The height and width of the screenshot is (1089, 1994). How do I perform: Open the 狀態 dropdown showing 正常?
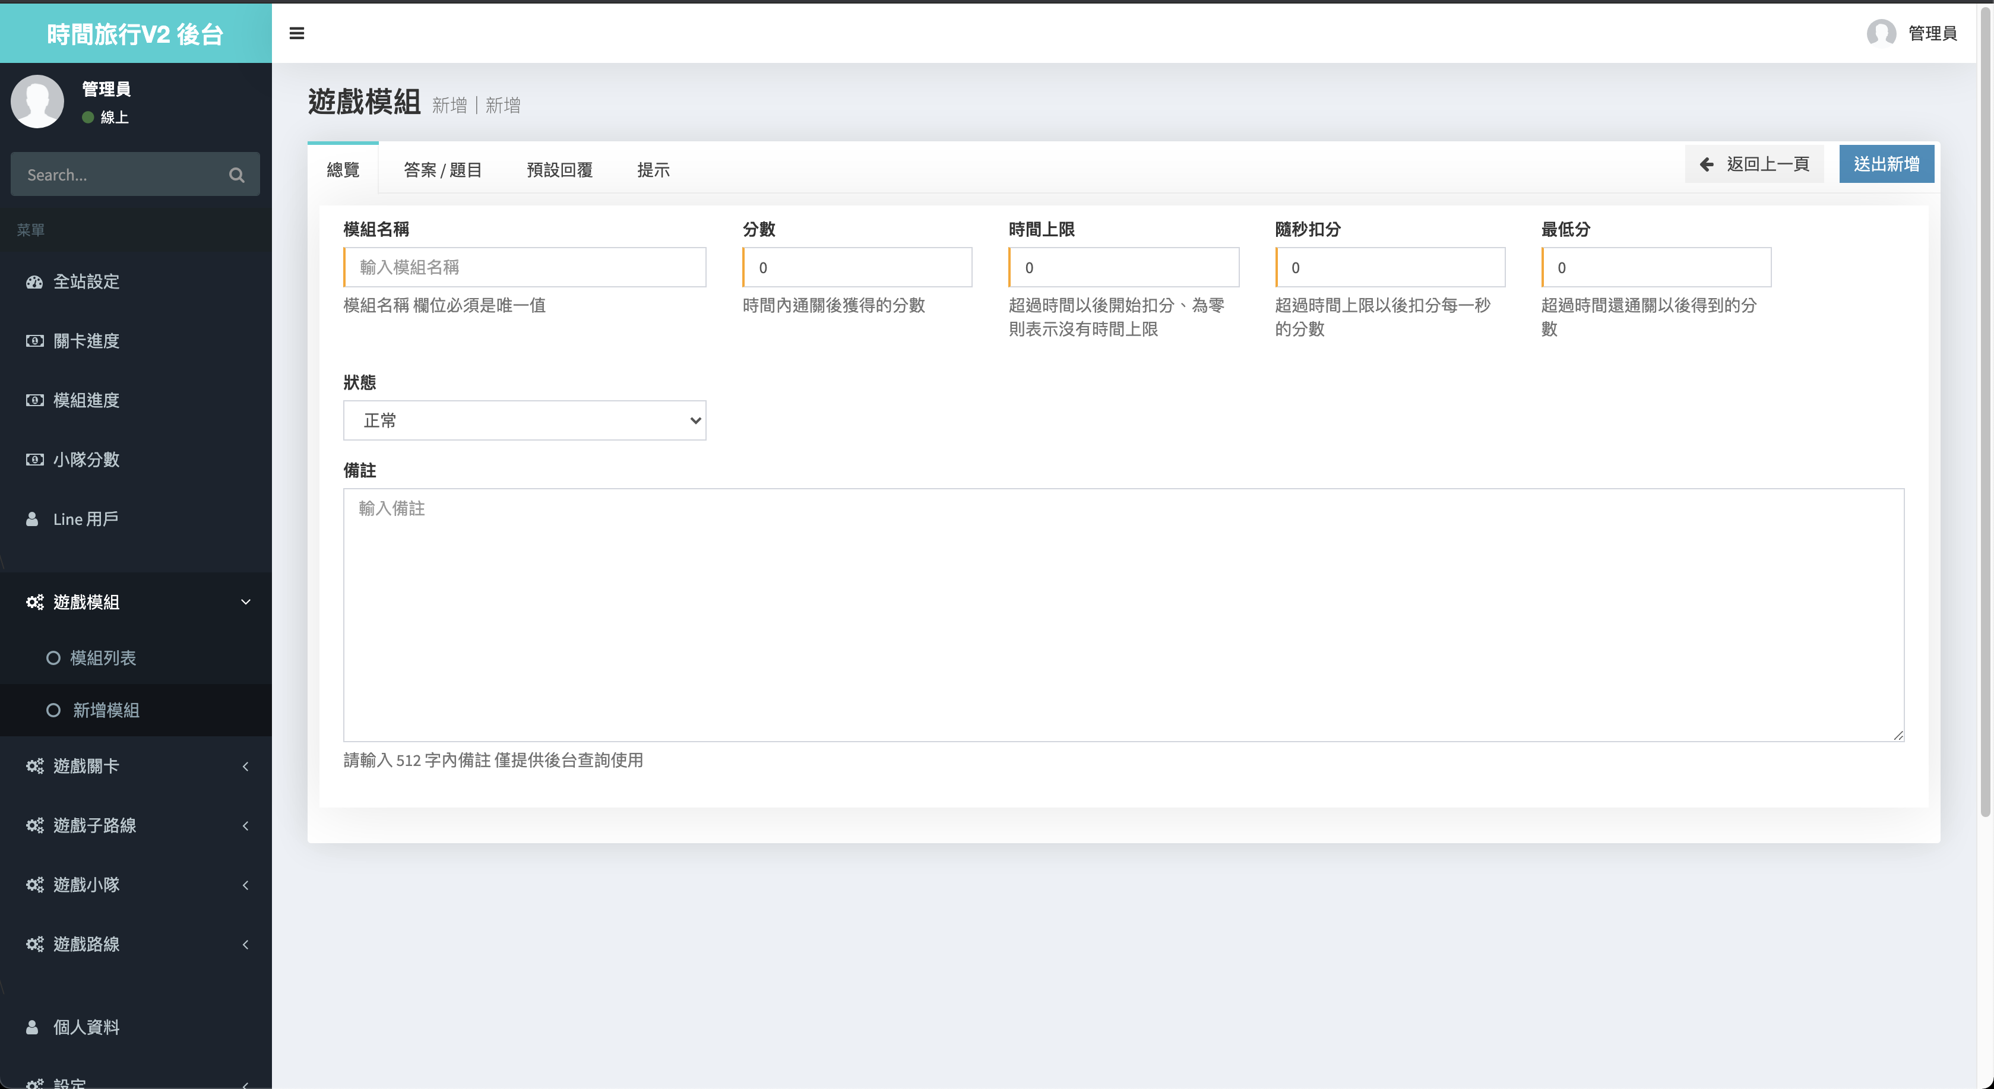pyautogui.click(x=524, y=420)
